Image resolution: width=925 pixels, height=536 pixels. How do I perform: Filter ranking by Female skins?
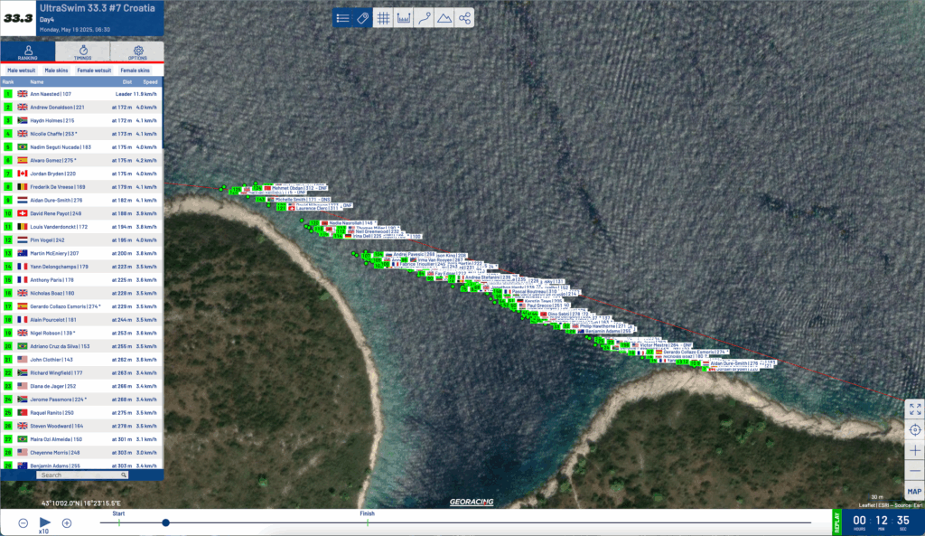[x=135, y=71]
